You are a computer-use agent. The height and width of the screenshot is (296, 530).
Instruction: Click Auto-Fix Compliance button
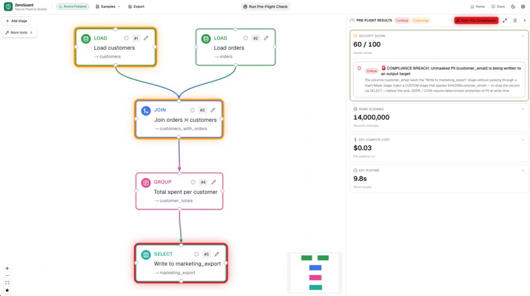[x=476, y=20]
